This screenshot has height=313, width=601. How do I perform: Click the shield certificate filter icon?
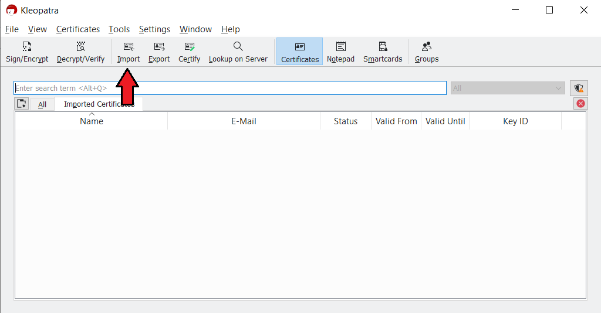pos(579,89)
